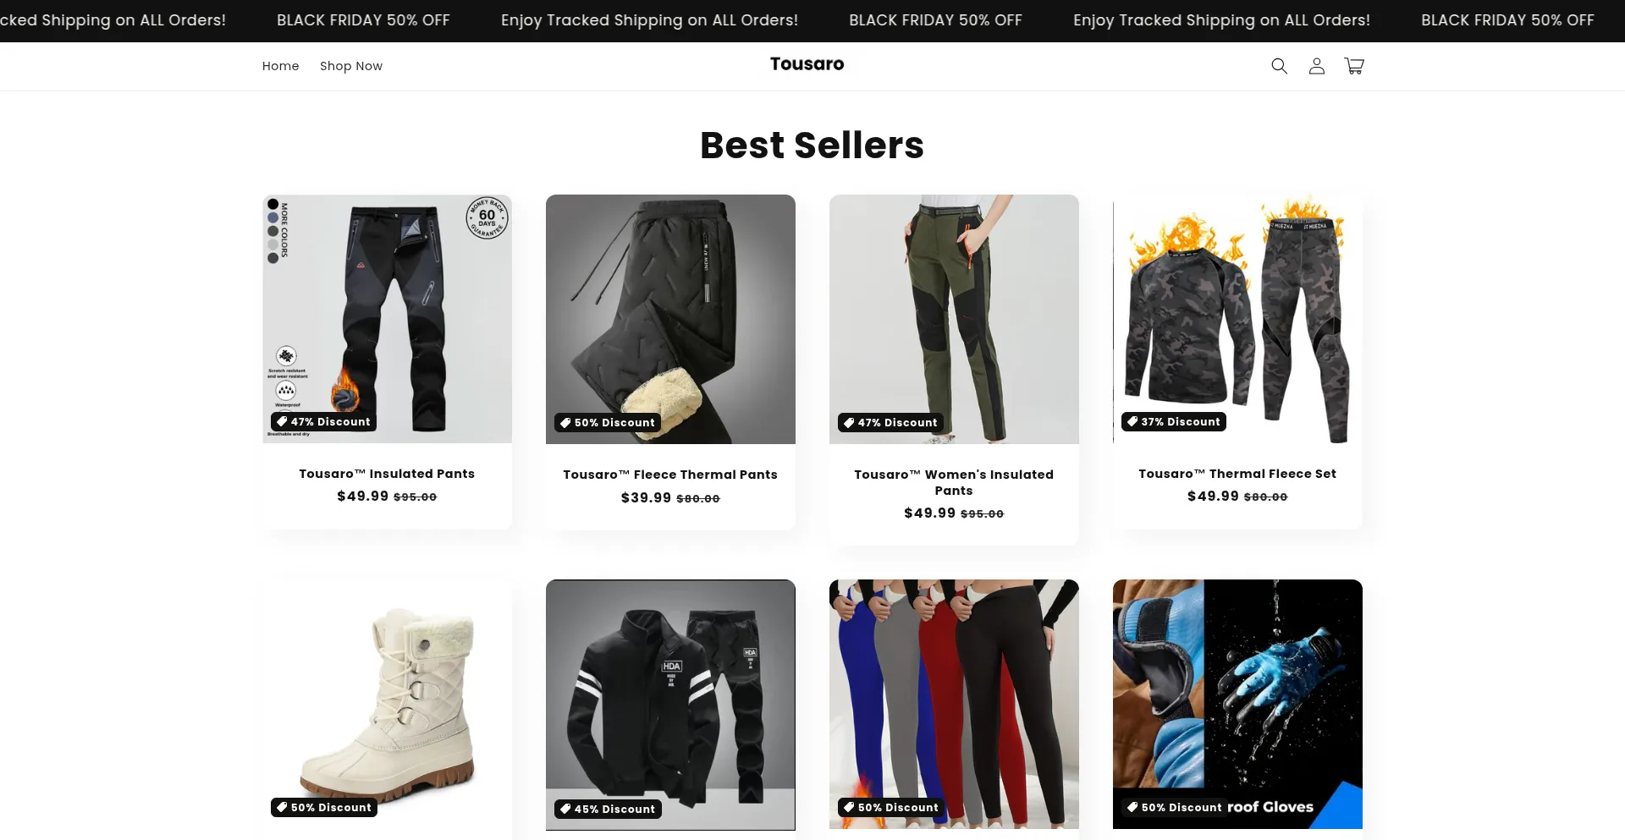Viewport: 1625px width, 840px height.
Task: Click the Tousaro store logo
Action: (807, 64)
